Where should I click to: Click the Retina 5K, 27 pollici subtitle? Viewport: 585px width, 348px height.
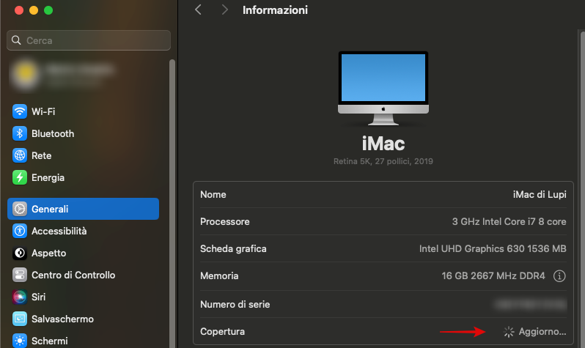pyautogui.click(x=383, y=161)
